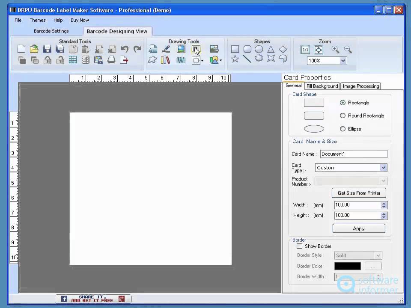Screen dimensions: 411x308
Task: Open the File menu
Action: (x=18, y=20)
